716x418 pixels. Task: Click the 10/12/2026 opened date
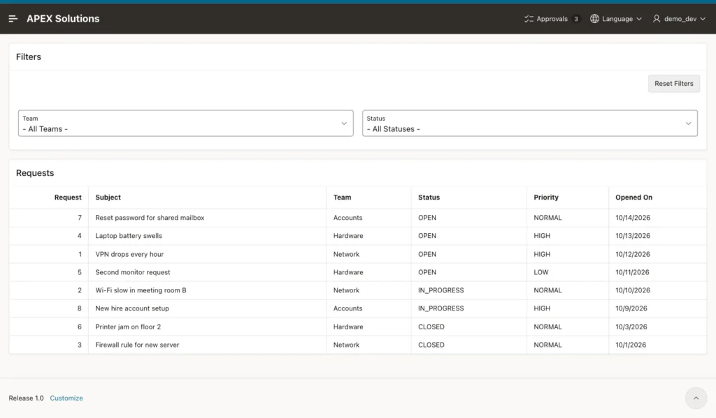click(632, 254)
